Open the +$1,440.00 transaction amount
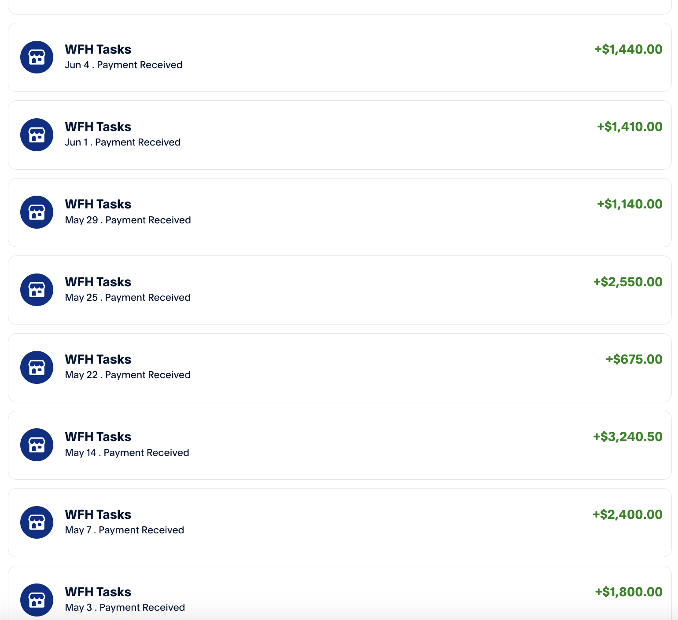This screenshot has height=620, width=678. [628, 49]
